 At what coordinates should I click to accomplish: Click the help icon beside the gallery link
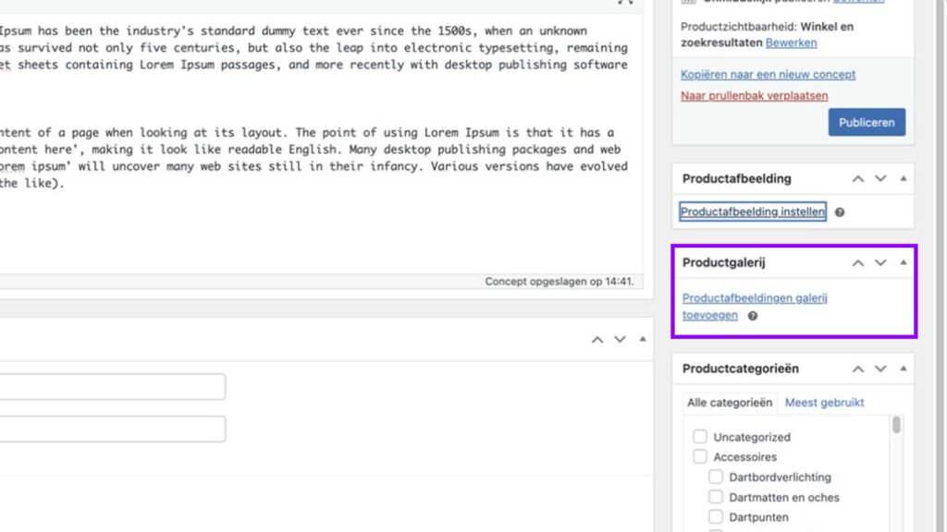(x=752, y=315)
